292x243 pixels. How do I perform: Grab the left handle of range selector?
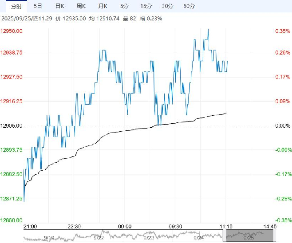(225, 235)
